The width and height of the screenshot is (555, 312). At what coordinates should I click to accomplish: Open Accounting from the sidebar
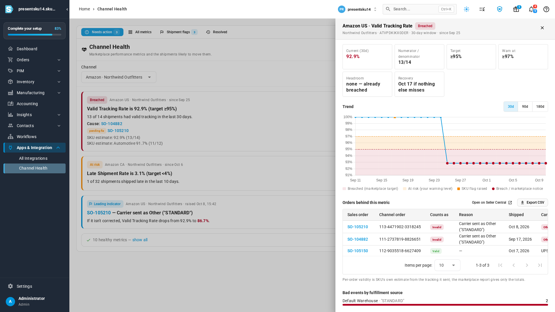tap(34, 104)
